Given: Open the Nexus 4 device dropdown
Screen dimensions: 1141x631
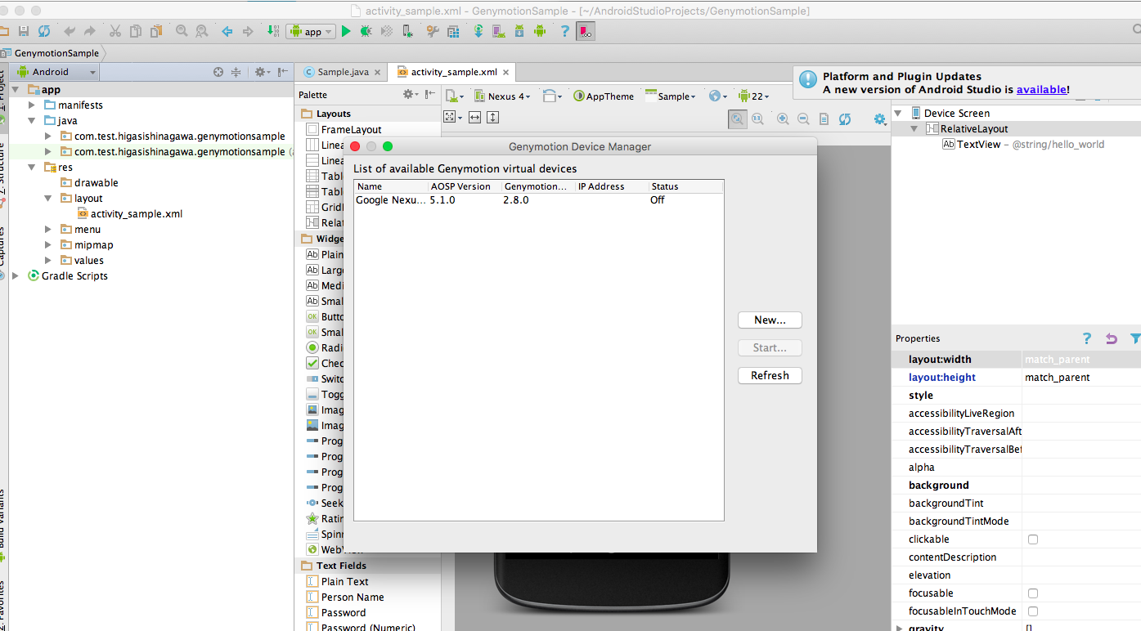Looking at the screenshot, I should click(502, 96).
